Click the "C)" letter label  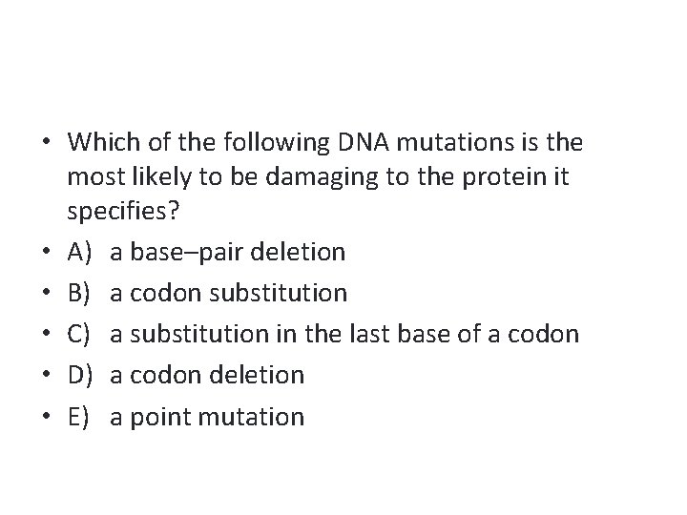(x=80, y=334)
